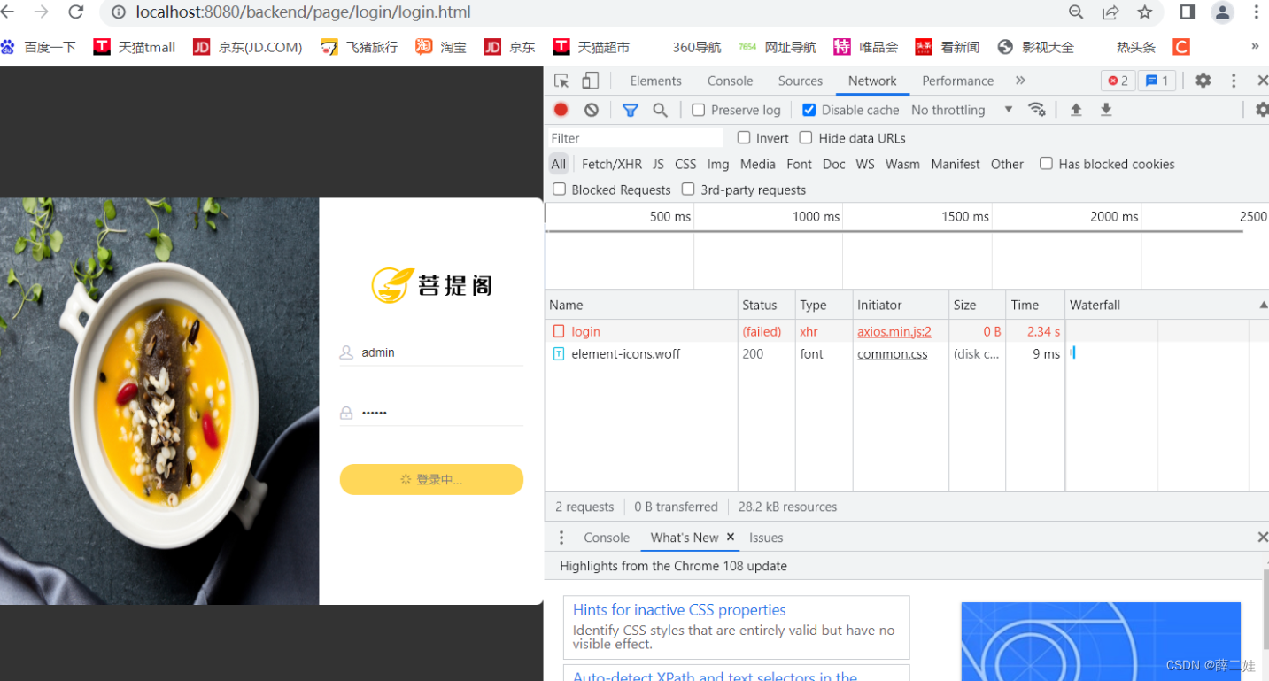This screenshot has height=681, width=1269.
Task: Toggle device toolbar emulation icon
Action: point(590,81)
